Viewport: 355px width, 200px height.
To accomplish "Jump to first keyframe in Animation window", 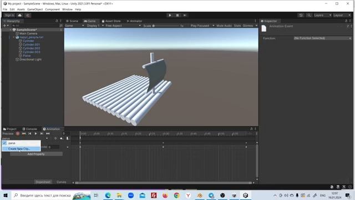I will 24,133.
